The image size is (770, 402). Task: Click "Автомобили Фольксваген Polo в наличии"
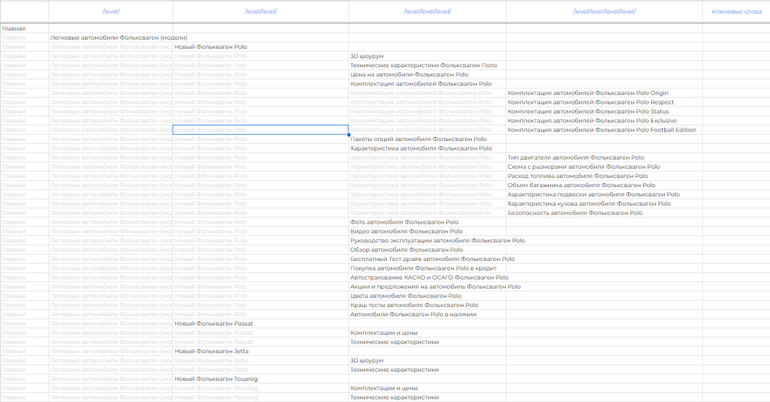tap(427, 315)
